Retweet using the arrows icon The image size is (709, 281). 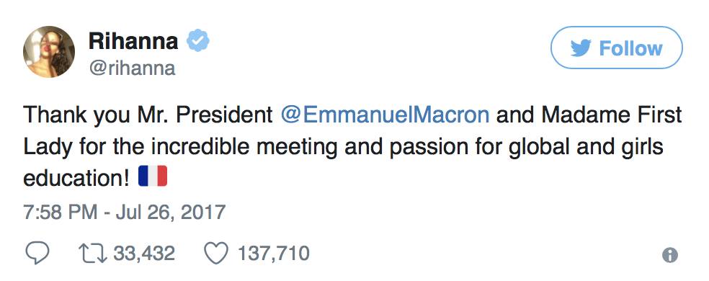(92, 254)
